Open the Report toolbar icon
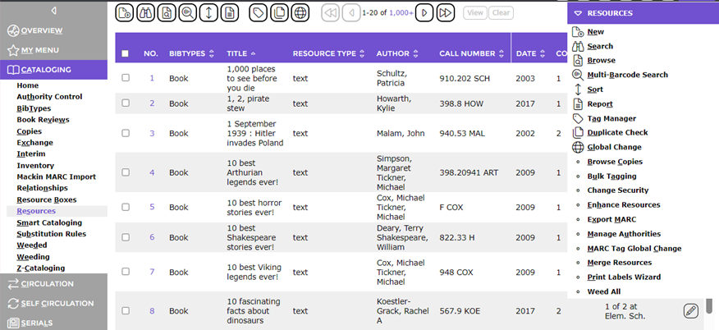The width and height of the screenshot is (719, 330). tap(230, 13)
